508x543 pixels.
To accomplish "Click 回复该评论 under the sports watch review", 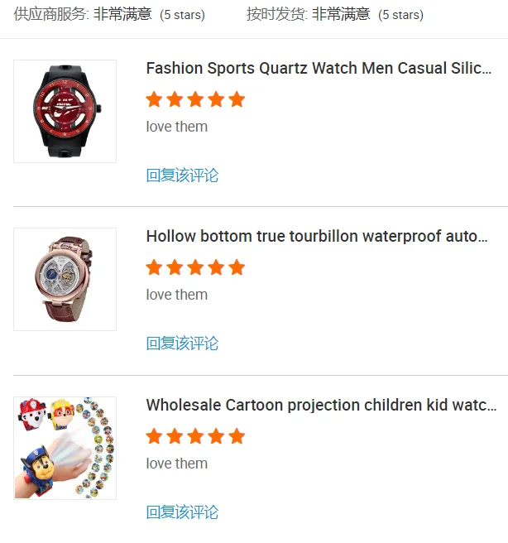I will (x=182, y=175).
